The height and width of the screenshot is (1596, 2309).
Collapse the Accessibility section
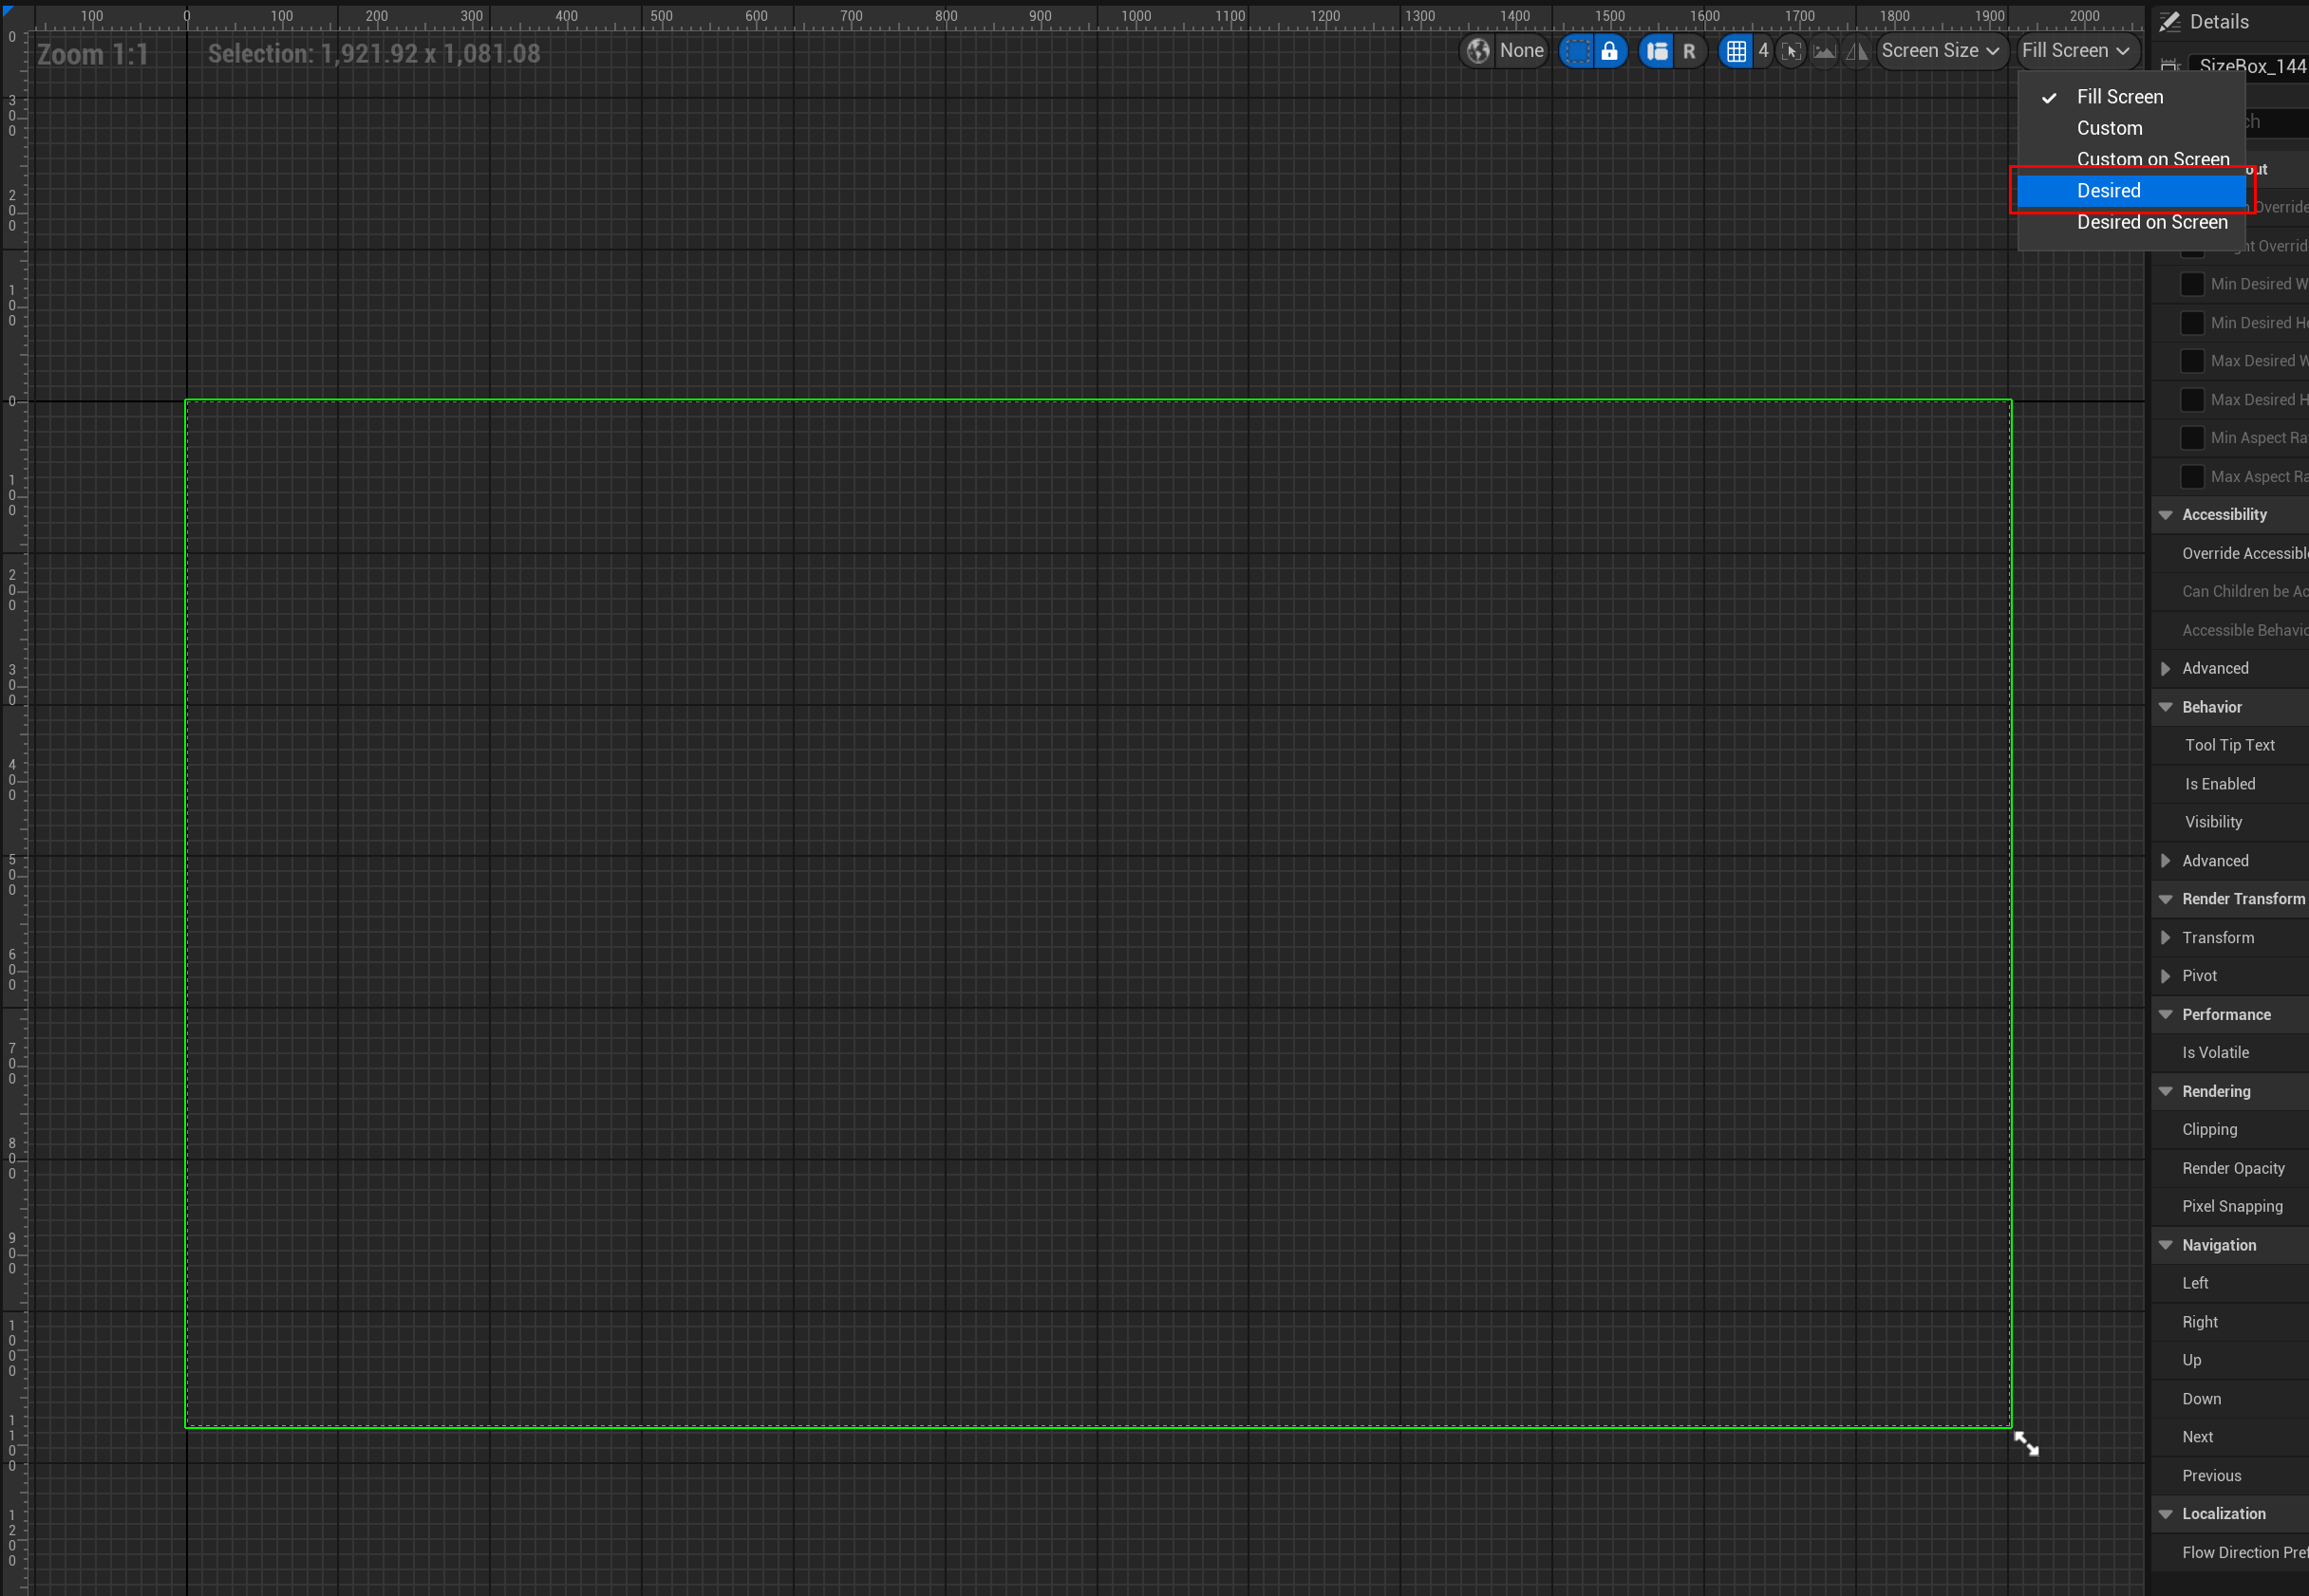click(2166, 515)
